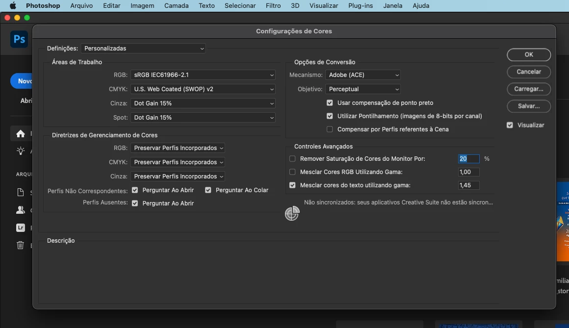The height and width of the screenshot is (328, 569).
Task: Open the Spot Dot Gain 15% dropdown
Action: (203, 118)
